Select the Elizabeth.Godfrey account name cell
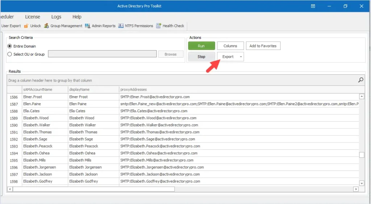Screen dimensions: 371x204 [x=45, y=181]
